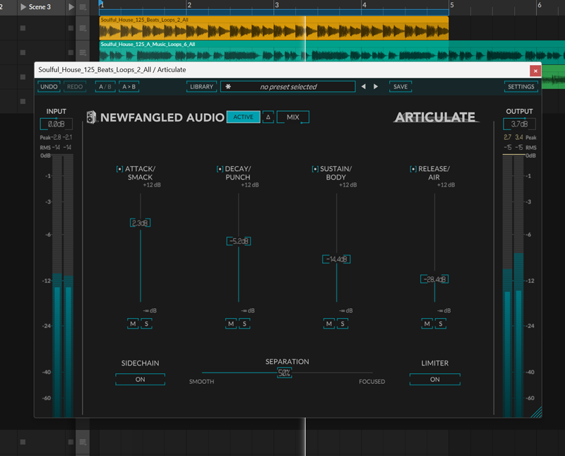Click the Decay slider handle at -5.2dB
The image size is (565, 456).
tap(239, 241)
